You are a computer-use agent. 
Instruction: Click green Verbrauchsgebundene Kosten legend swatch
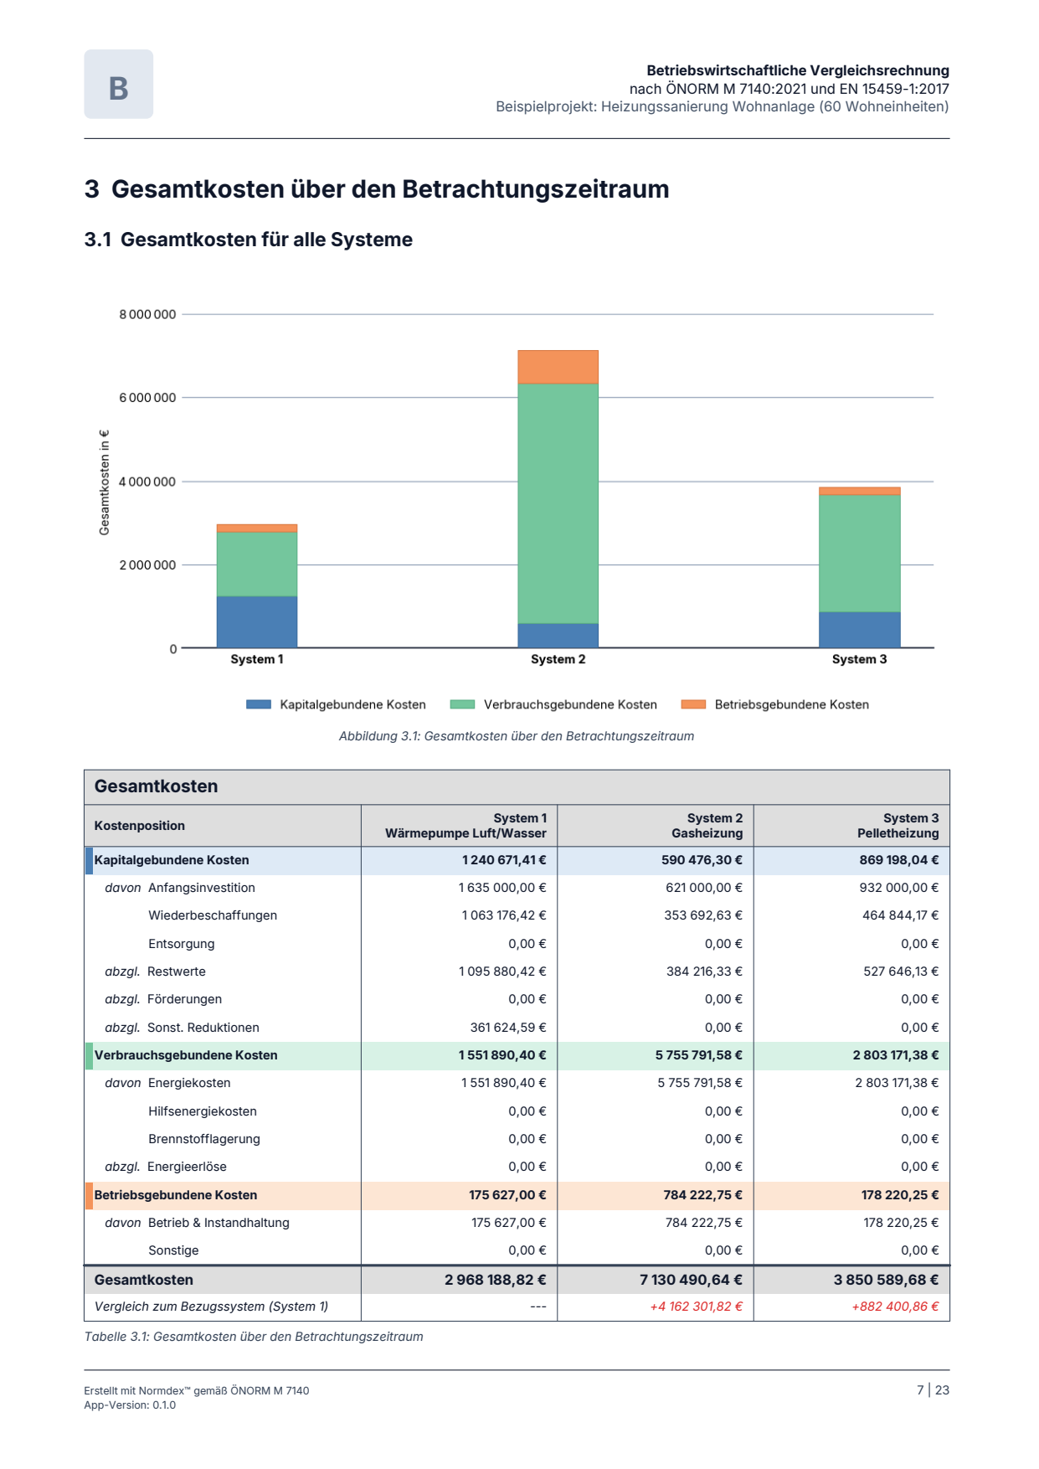462,704
